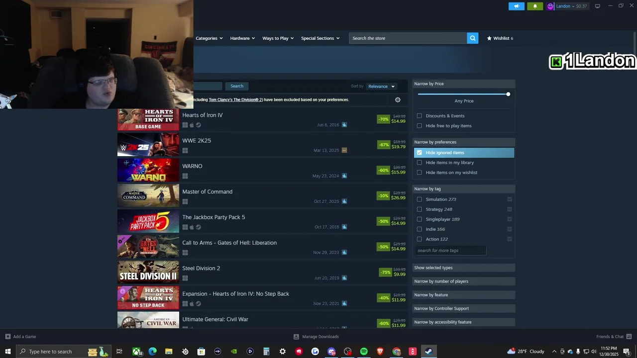
Task: Open Tom Clancy's The Division 2 link
Action: [x=235, y=100]
